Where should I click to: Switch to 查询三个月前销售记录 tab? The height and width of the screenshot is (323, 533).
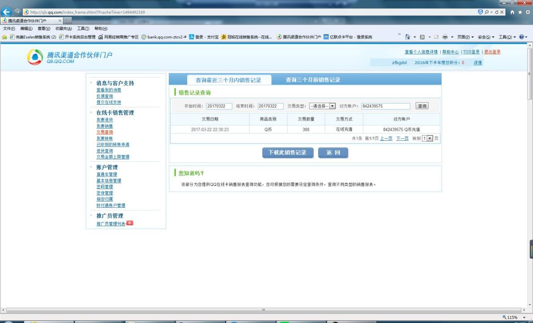tap(313, 80)
